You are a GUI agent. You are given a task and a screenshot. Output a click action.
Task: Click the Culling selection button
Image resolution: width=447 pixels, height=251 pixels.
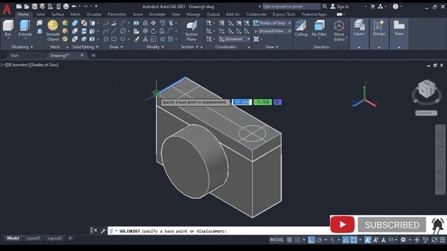[301, 28]
